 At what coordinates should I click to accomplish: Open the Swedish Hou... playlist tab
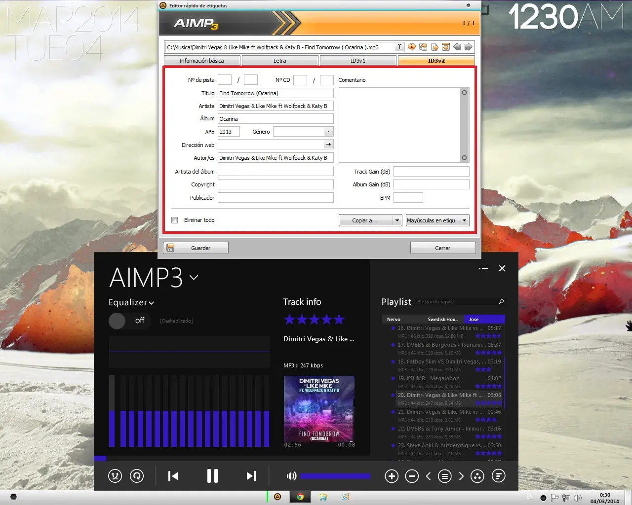443,320
